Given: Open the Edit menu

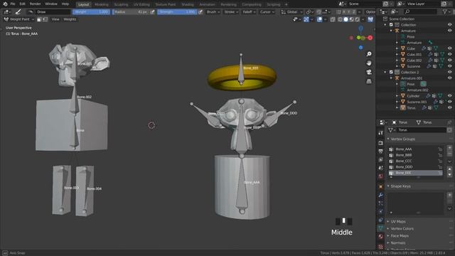Looking at the screenshot, I should (x=22, y=4).
